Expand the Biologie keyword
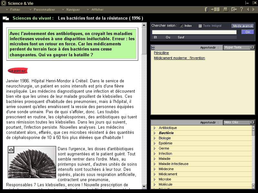This screenshot has height=193, width=258. [x=155, y=138]
